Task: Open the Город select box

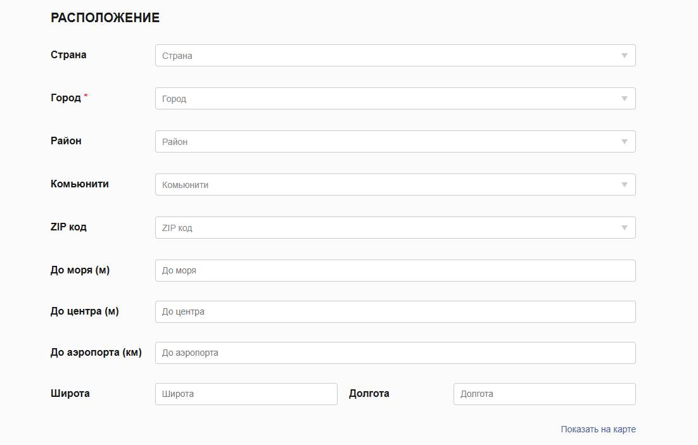Action: pyautogui.click(x=395, y=99)
